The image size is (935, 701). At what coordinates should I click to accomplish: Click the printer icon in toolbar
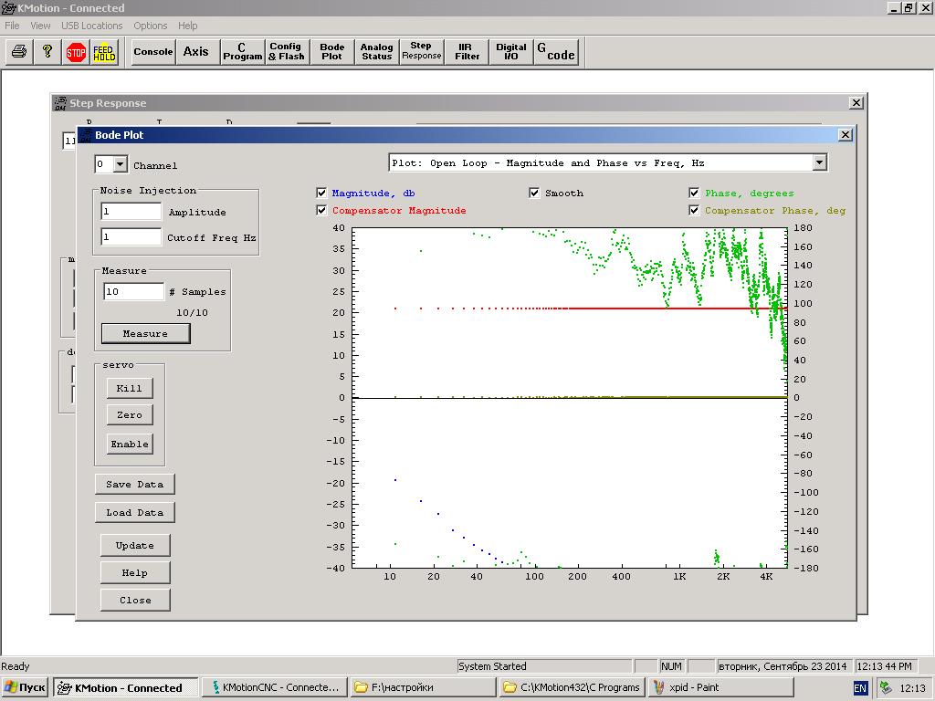click(18, 52)
